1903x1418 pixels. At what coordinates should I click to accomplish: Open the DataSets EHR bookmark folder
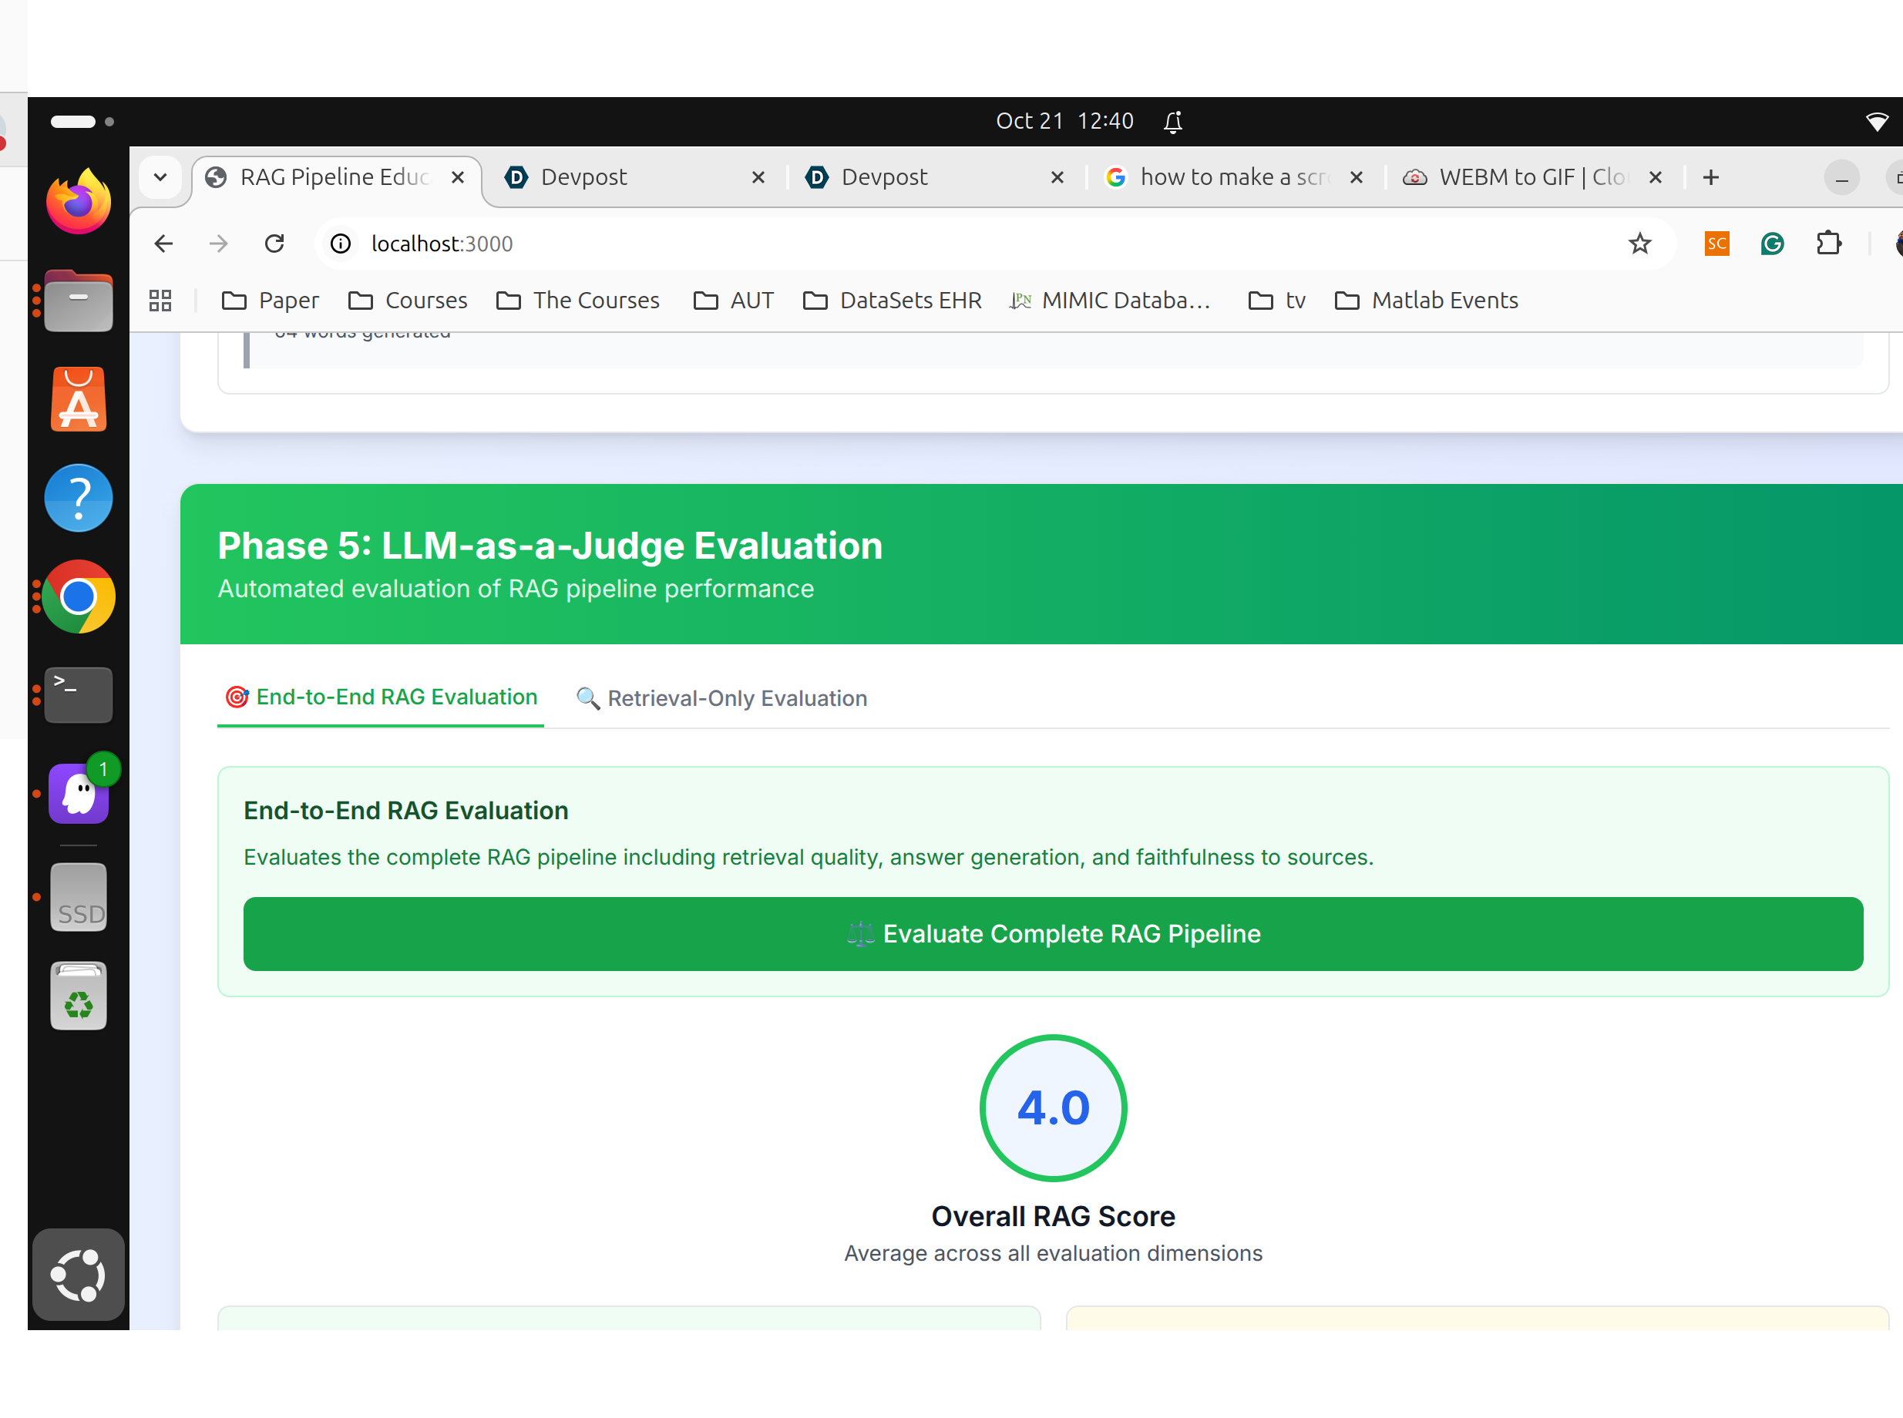coord(893,301)
